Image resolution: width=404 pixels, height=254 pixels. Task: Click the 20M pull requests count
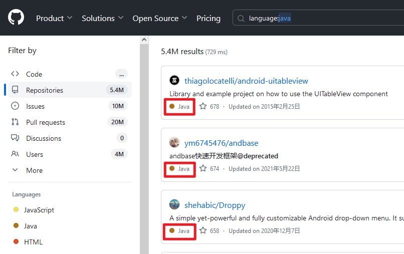117,122
